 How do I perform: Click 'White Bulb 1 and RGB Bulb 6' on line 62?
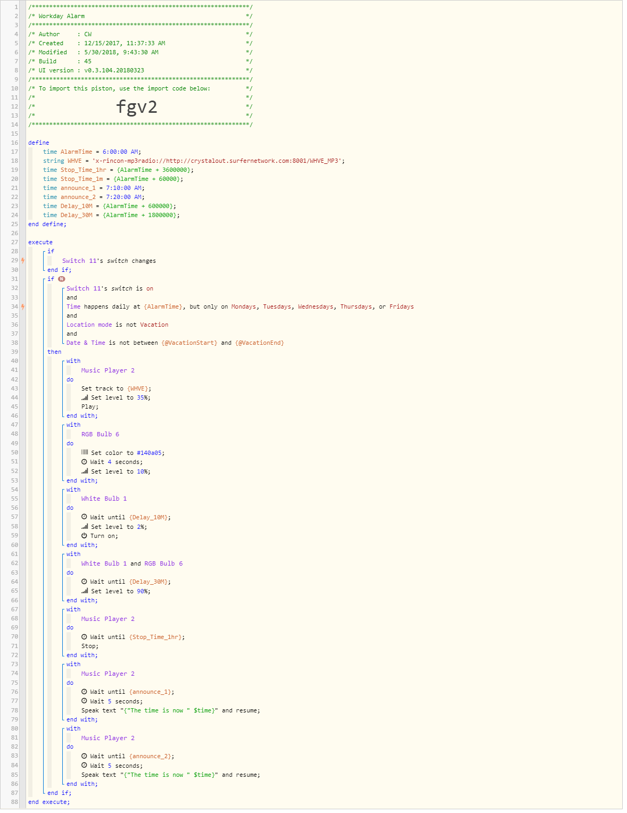pos(132,563)
